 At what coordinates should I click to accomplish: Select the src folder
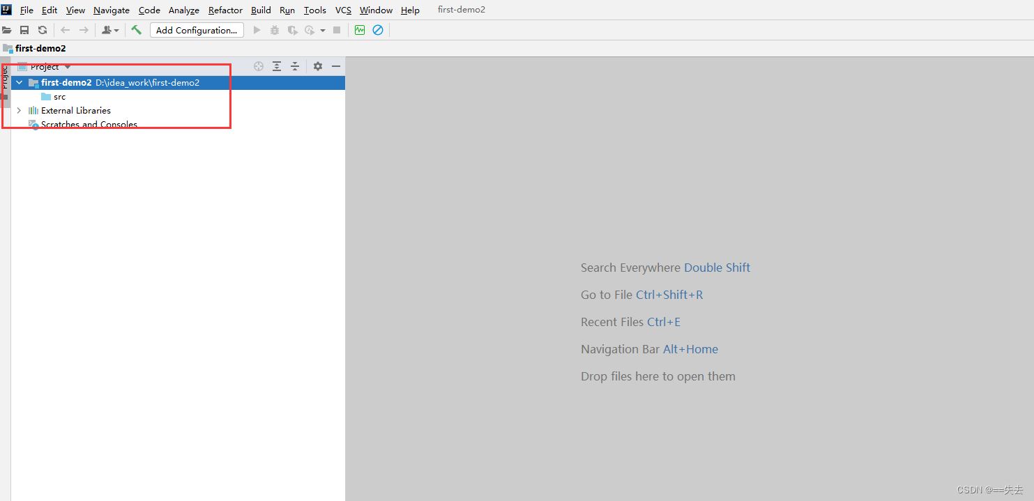click(53, 97)
